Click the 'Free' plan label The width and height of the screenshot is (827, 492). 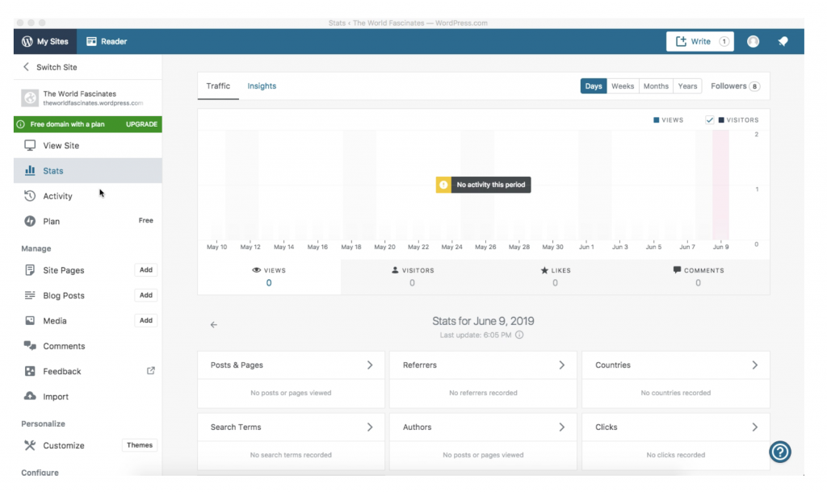(146, 220)
